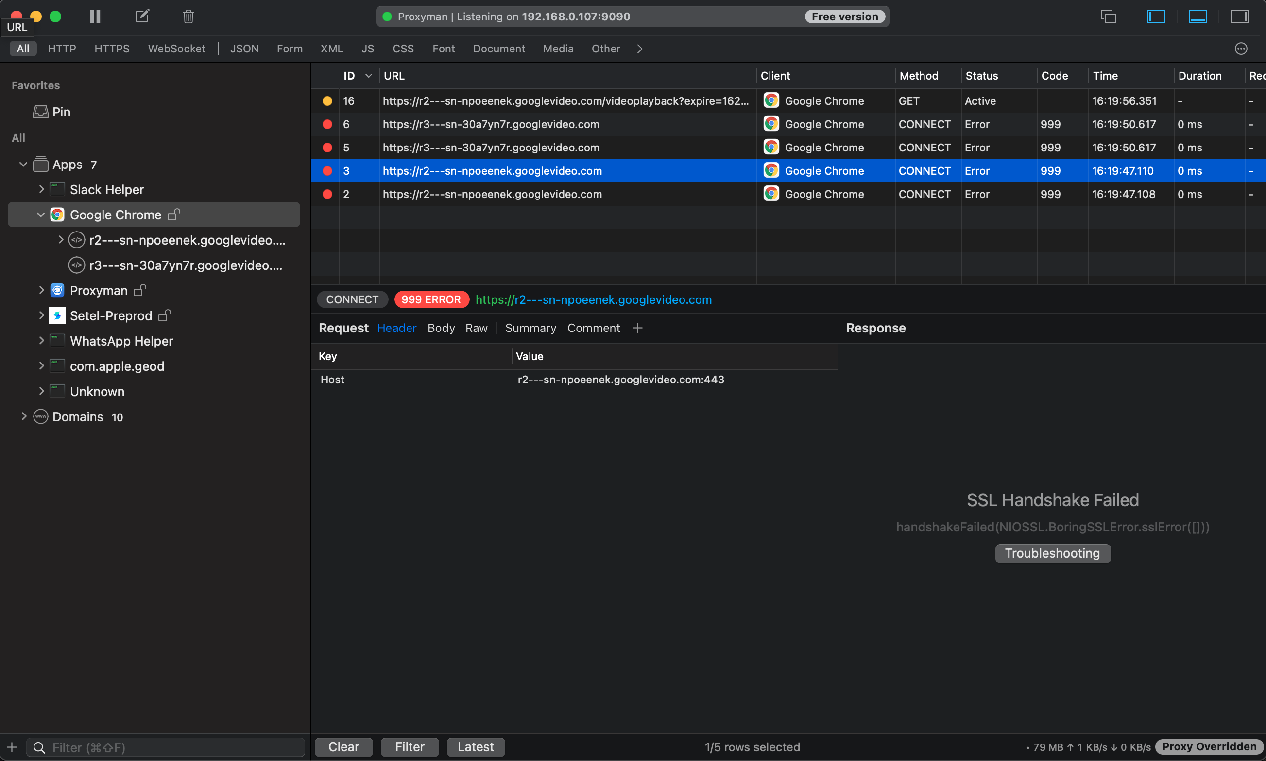The width and height of the screenshot is (1266, 761).
Task: Switch to the WebSocket filter tab
Action: (176, 48)
